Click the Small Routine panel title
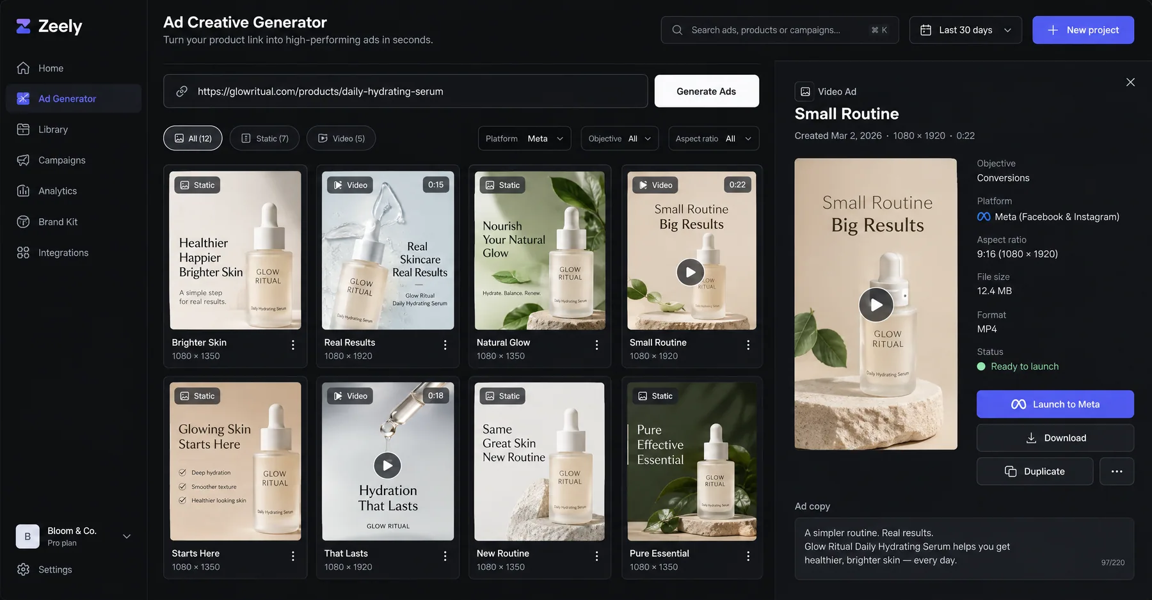 click(847, 114)
